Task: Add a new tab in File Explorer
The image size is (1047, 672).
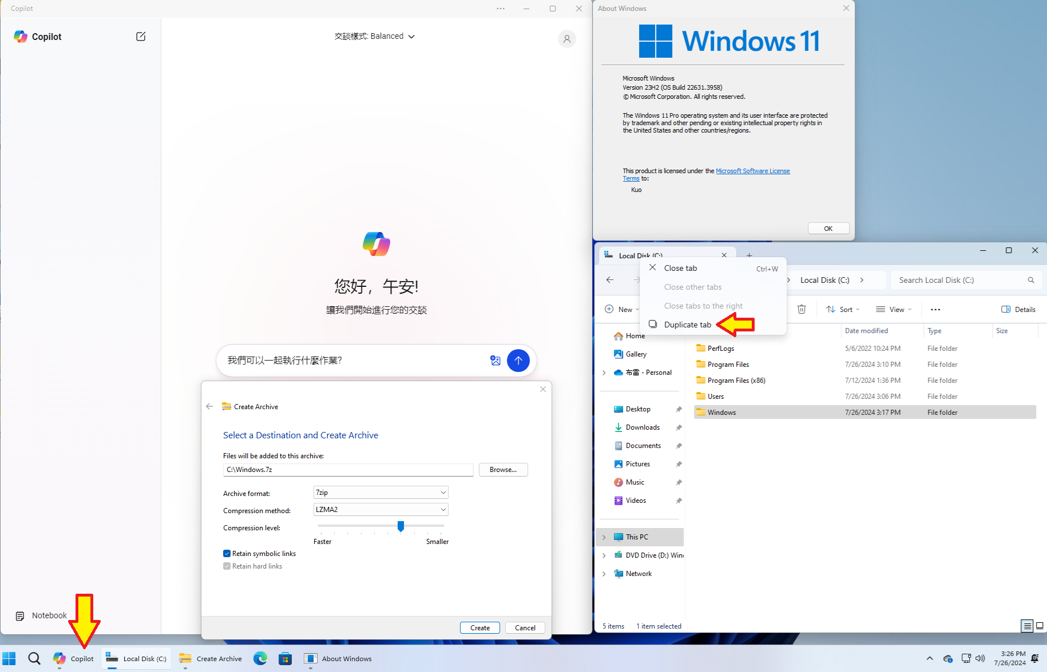Action: click(x=749, y=255)
